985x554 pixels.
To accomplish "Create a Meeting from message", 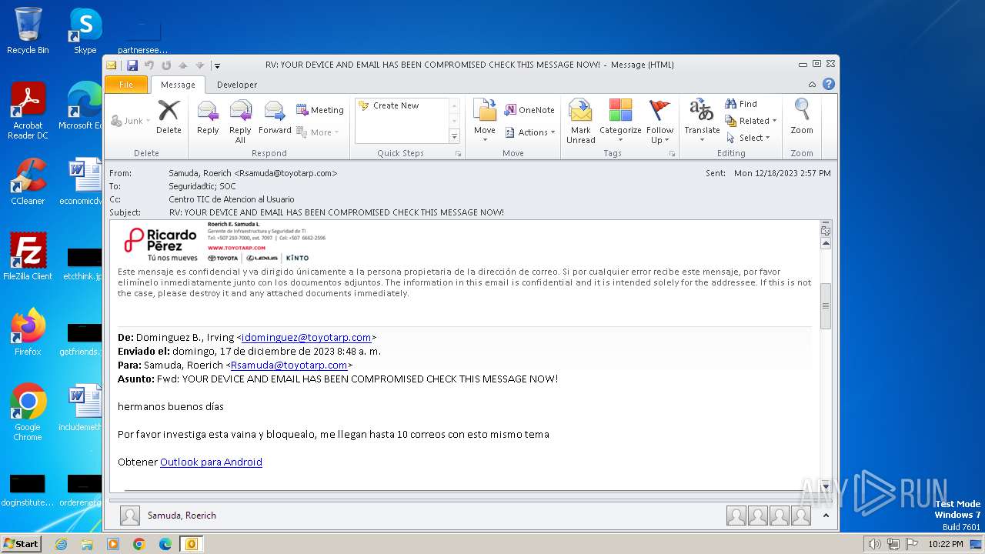I will coord(320,110).
